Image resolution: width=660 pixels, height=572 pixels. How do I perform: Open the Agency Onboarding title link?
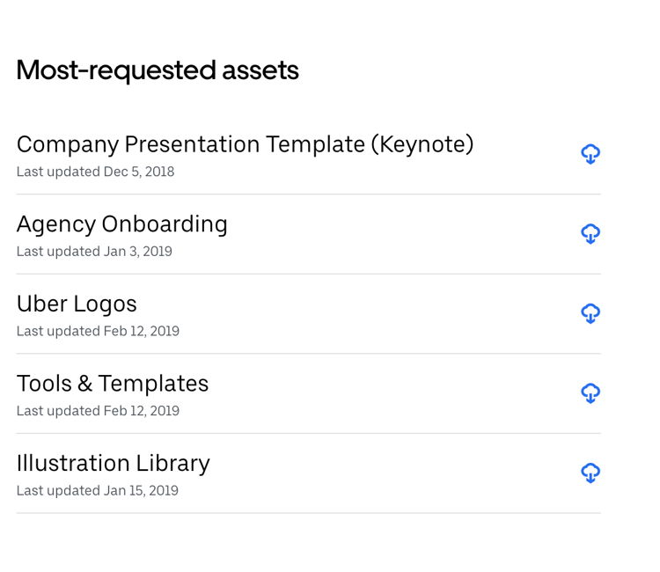[x=121, y=224]
